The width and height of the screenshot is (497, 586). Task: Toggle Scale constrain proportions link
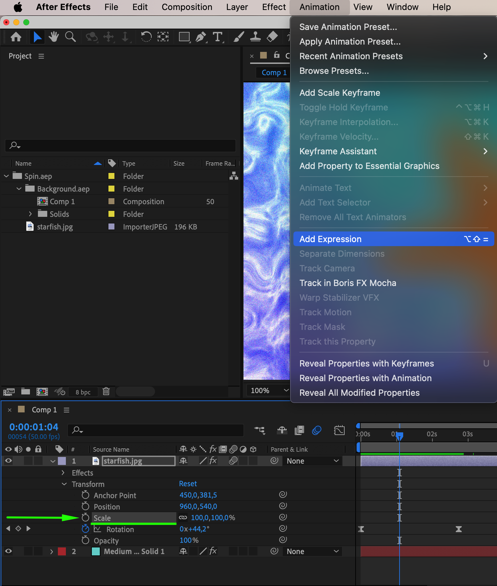183,517
